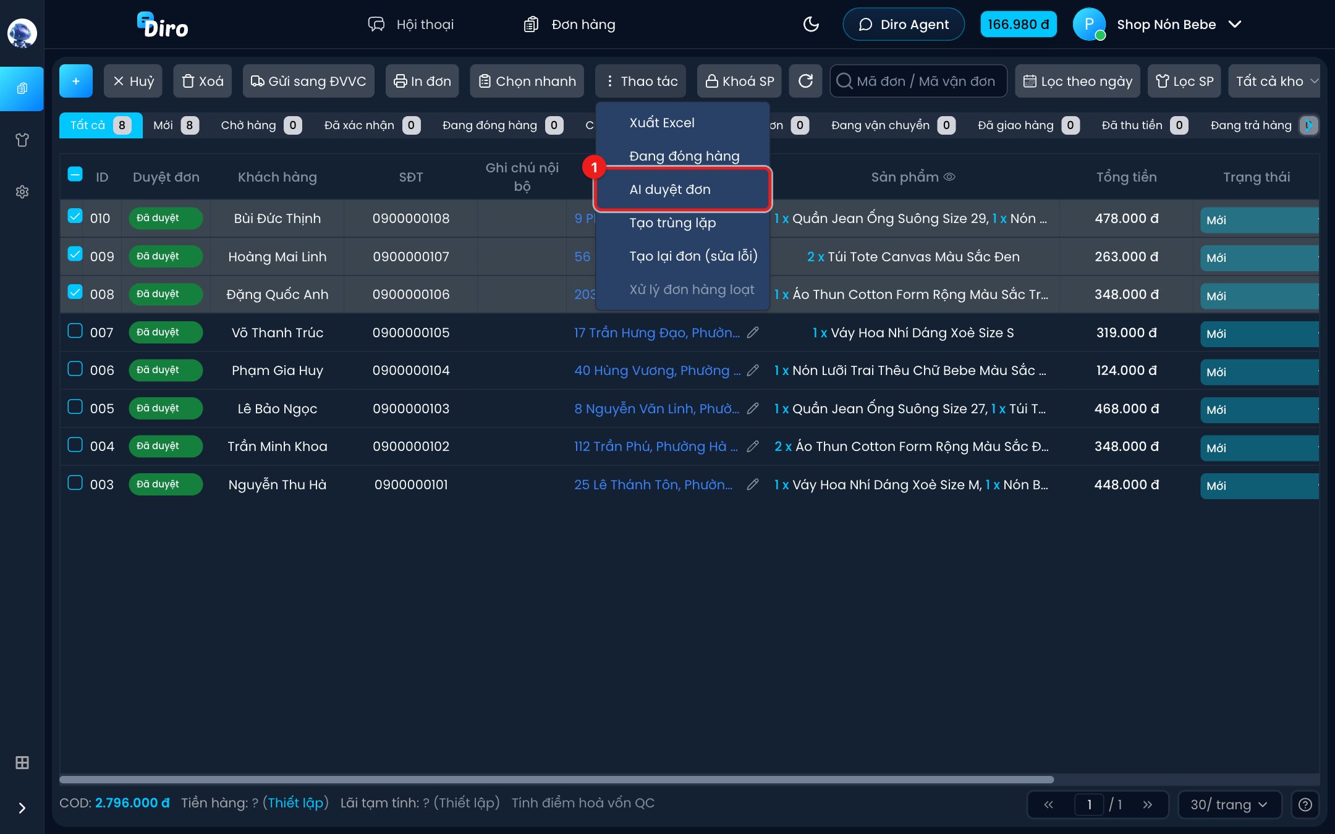The height and width of the screenshot is (834, 1335).
Task: Click the refresh orders icon button
Action: [805, 81]
